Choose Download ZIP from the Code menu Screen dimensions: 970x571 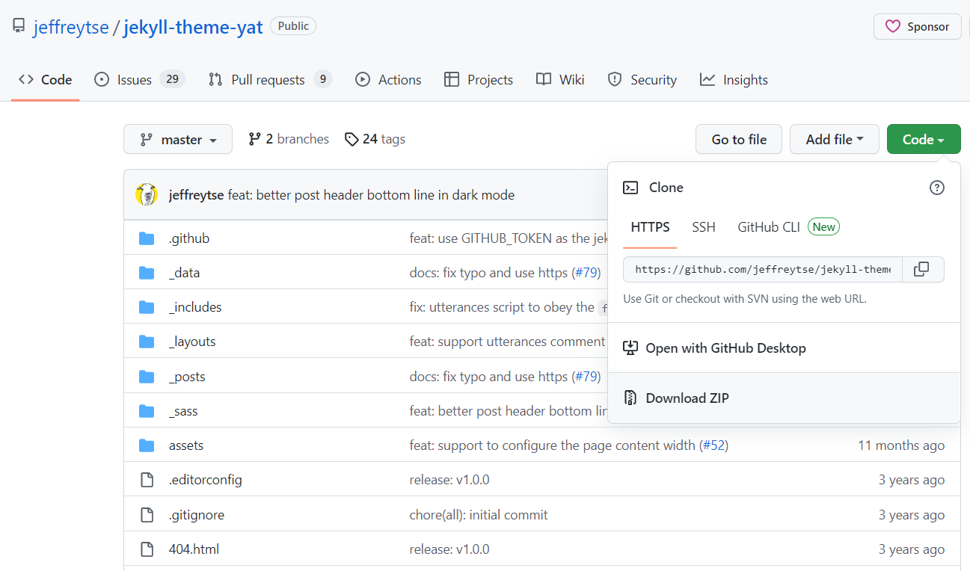coord(687,398)
